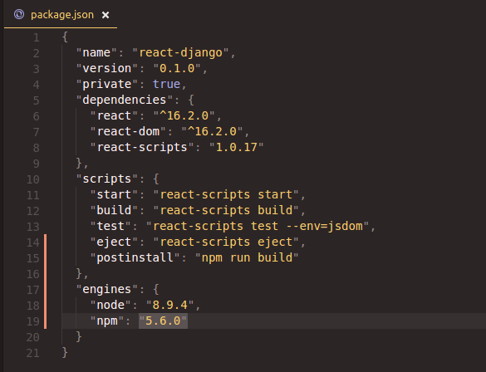Image resolution: width=486 pixels, height=372 pixels.
Task: Click the "name" key text
Action: click(96, 52)
